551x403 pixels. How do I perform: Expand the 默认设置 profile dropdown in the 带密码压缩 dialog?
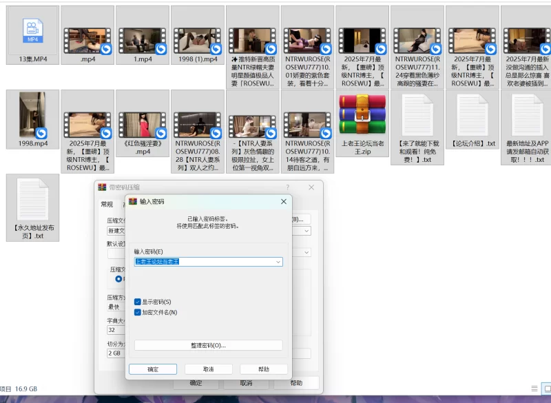point(306,252)
